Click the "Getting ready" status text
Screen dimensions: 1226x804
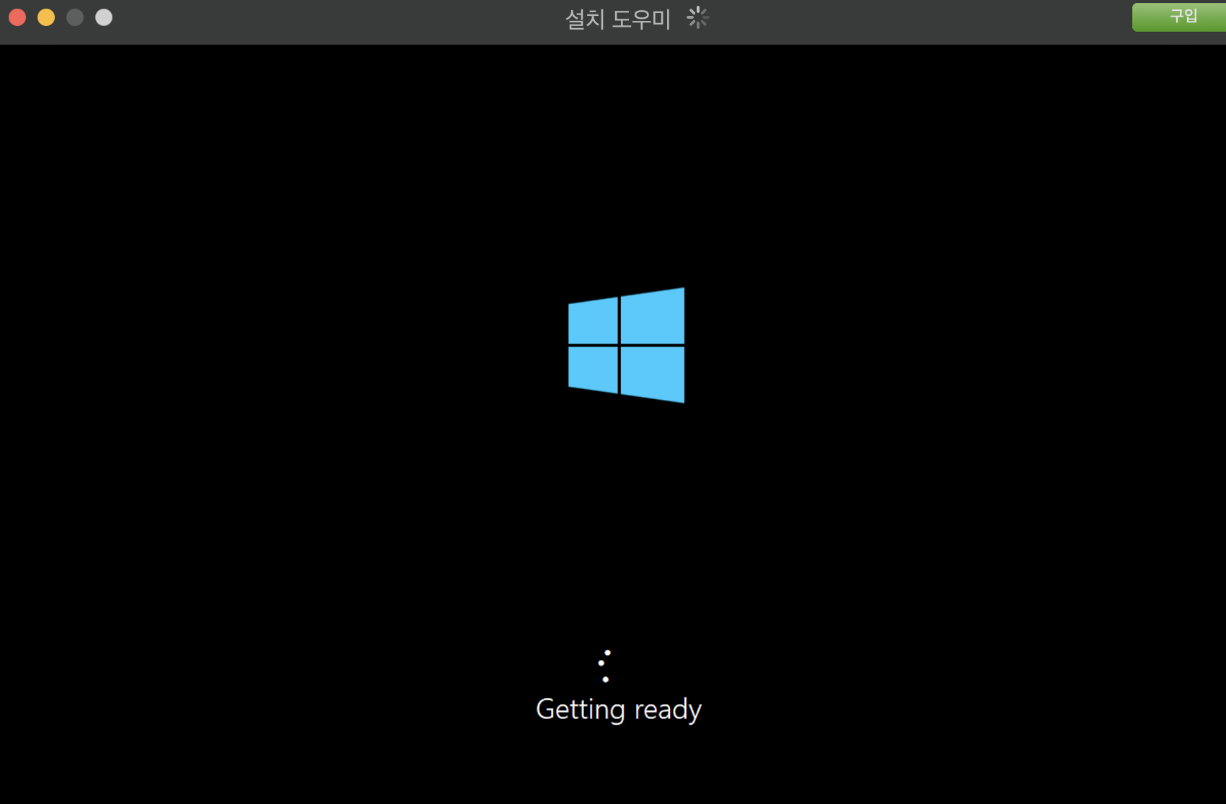pos(619,710)
